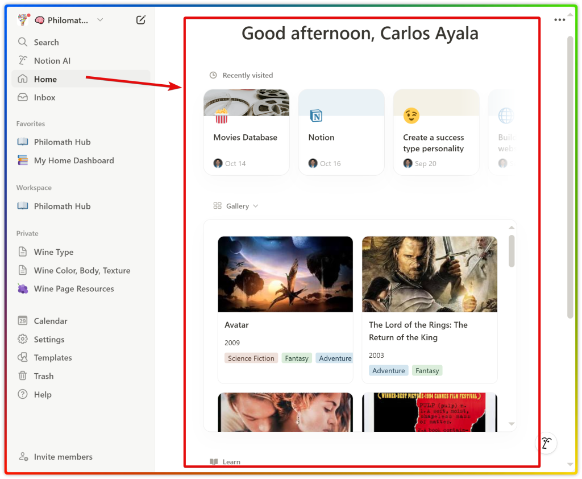Image resolution: width=582 pixels, height=479 pixels.
Task: Click the books icon of My Home Dashboard
Action: coord(23,160)
